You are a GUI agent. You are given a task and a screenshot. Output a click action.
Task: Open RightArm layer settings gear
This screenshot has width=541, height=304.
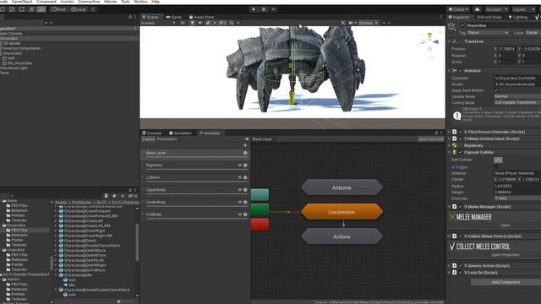pos(245,166)
